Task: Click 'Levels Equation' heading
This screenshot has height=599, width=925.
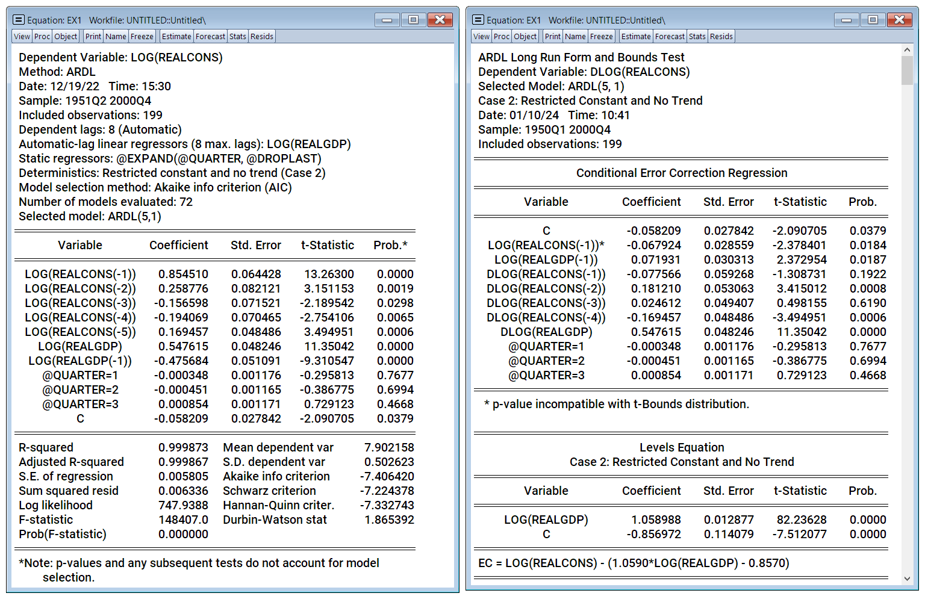Action: tap(682, 447)
